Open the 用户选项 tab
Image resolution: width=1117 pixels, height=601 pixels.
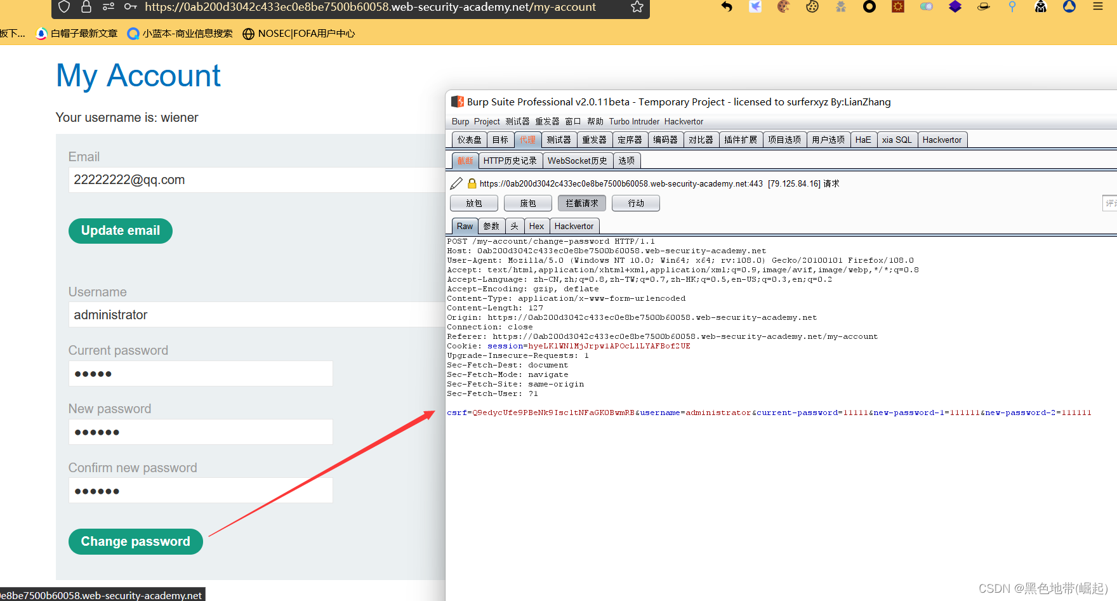(x=828, y=140)
